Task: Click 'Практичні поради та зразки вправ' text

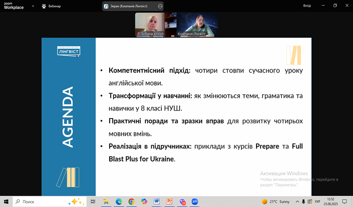Action: tap(166, 121)
